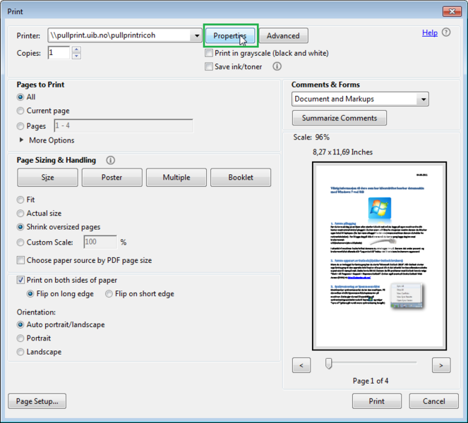Close the Print dialog
The height and width of the screenshot is (423, 468).
click(452, 11)
